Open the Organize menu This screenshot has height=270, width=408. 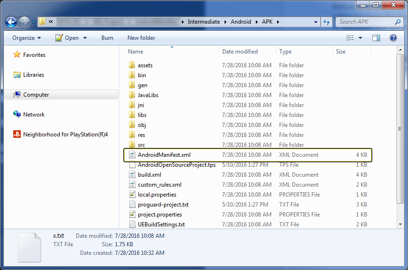click(27, 38)
